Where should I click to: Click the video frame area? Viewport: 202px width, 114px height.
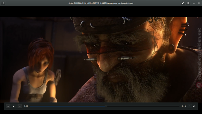tap(101, 60)
